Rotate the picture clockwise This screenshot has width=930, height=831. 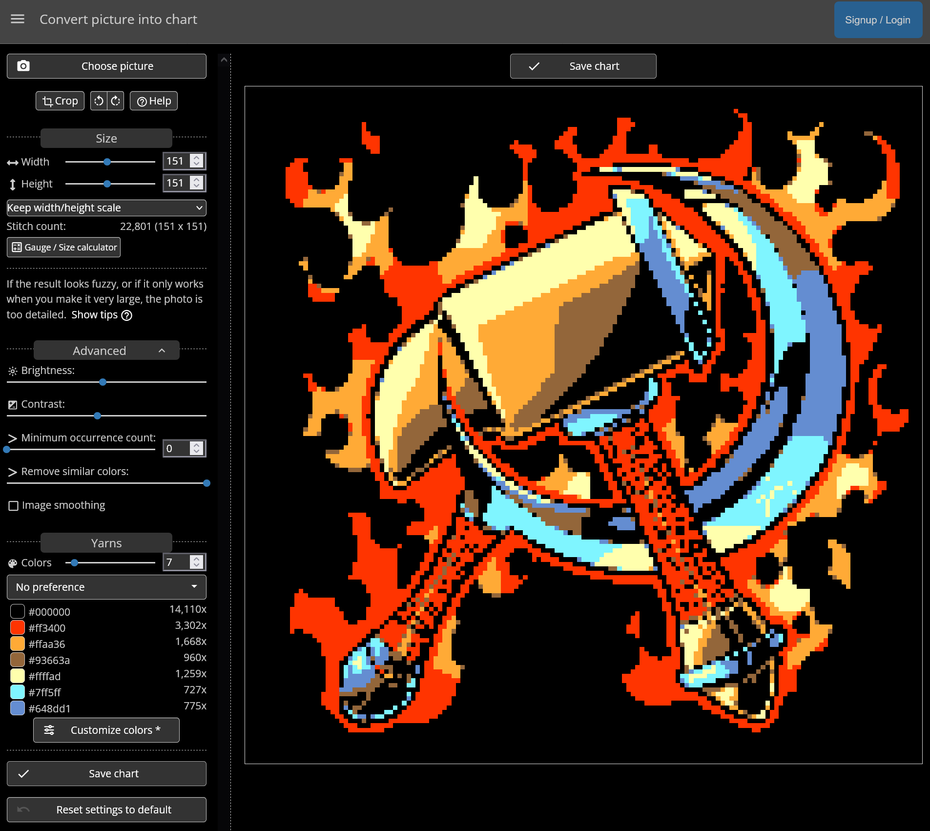(116, 101)
